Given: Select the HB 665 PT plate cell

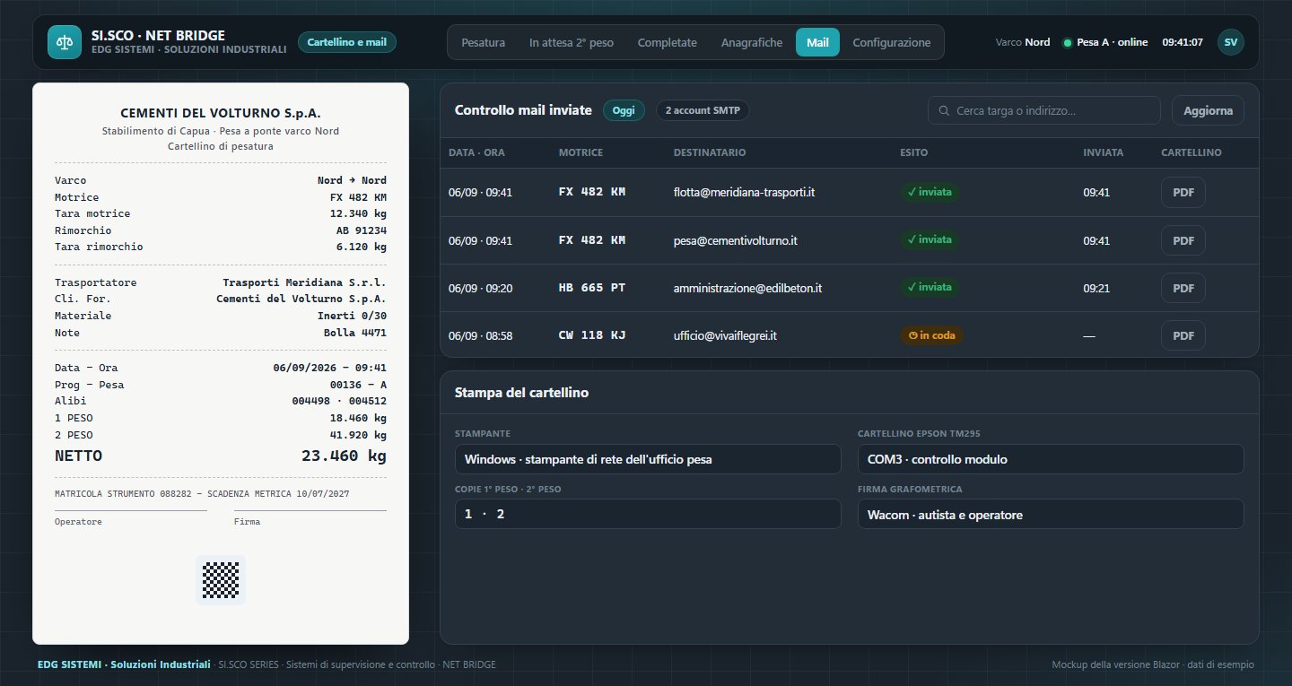Looking at the screenshot, I should click(x=592, y=288).
